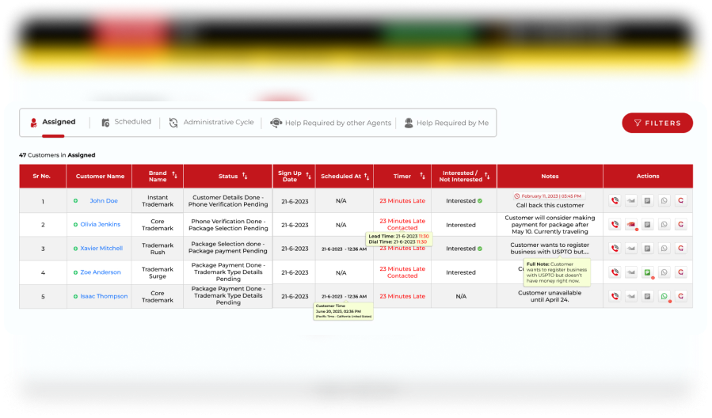
Task: Click the refresh icon for Xavier Mitchell
Action: [681, 249]
